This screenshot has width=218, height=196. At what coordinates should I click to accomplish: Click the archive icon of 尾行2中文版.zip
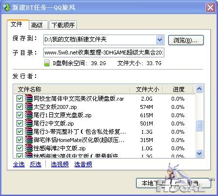(x=29, y=123)
